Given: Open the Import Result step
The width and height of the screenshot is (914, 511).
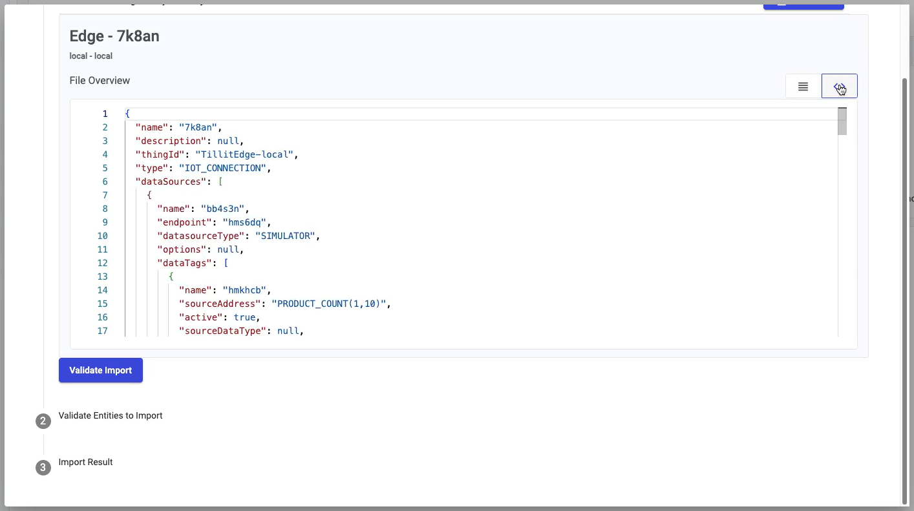Looking at the screenshot, I should (85, 462).
